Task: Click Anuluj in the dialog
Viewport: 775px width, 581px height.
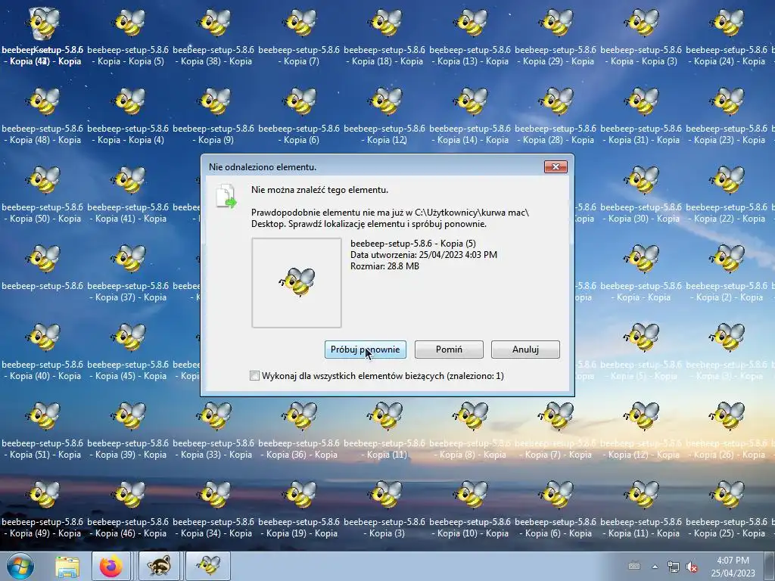Action: pyautogui.click(x=525, y=350)
